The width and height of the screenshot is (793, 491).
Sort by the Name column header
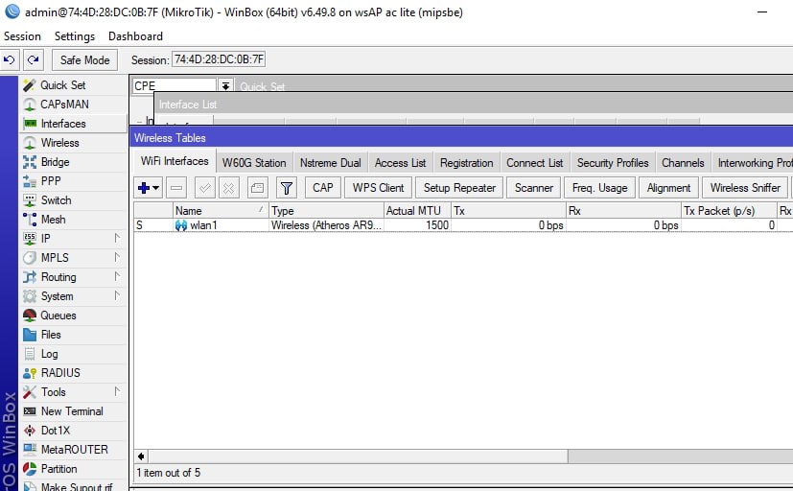tap(221, 211)
